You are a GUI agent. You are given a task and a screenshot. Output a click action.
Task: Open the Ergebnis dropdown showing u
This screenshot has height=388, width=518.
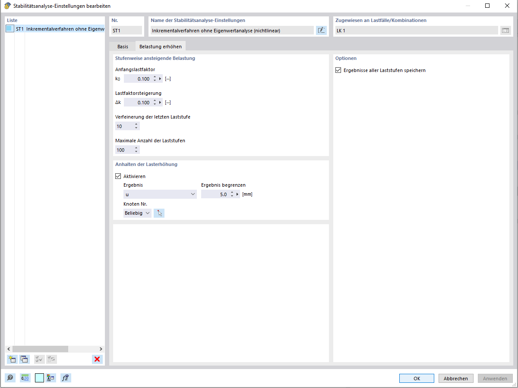coord(160,194)
